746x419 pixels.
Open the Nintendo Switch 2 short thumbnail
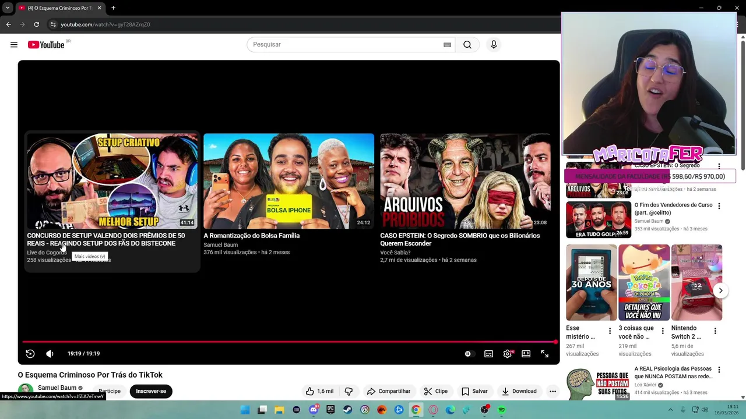point(696,282)
